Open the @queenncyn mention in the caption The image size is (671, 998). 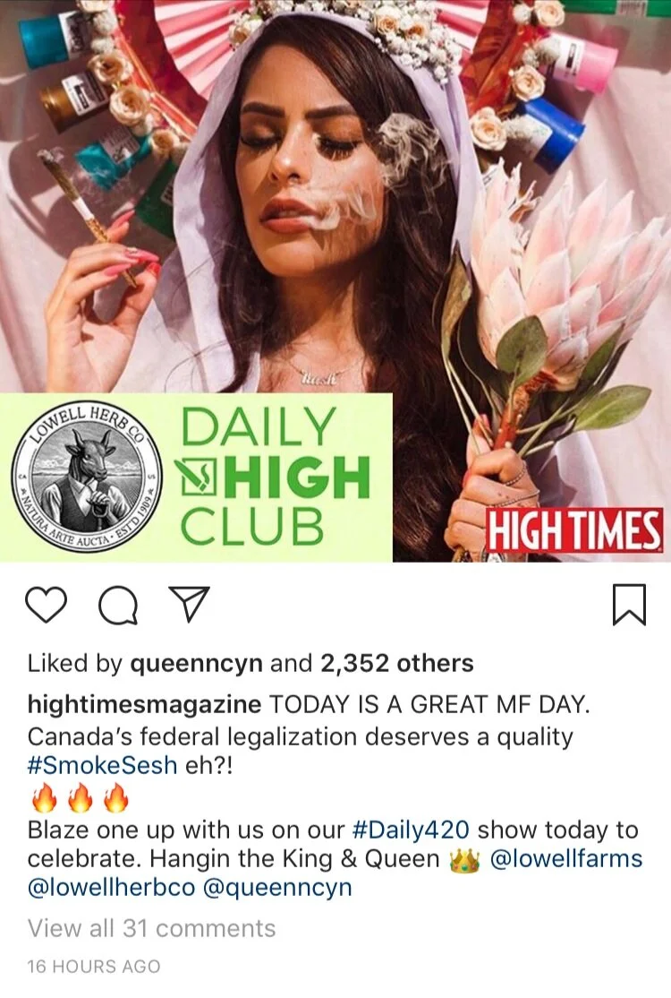(277, 887)
